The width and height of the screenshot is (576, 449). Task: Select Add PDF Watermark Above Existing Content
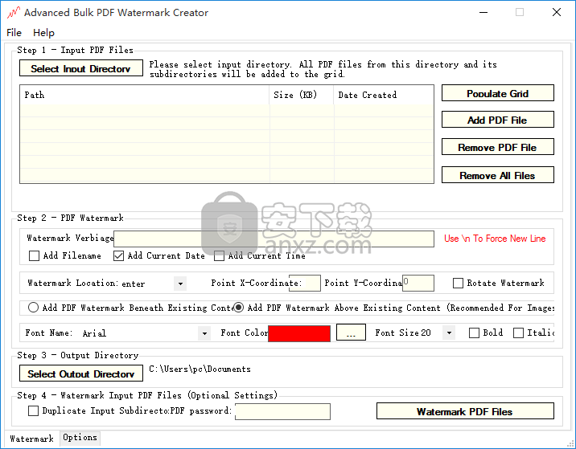238,308
